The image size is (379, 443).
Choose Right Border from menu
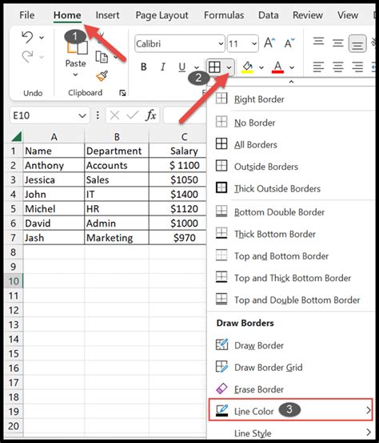[x=290, y=99]
